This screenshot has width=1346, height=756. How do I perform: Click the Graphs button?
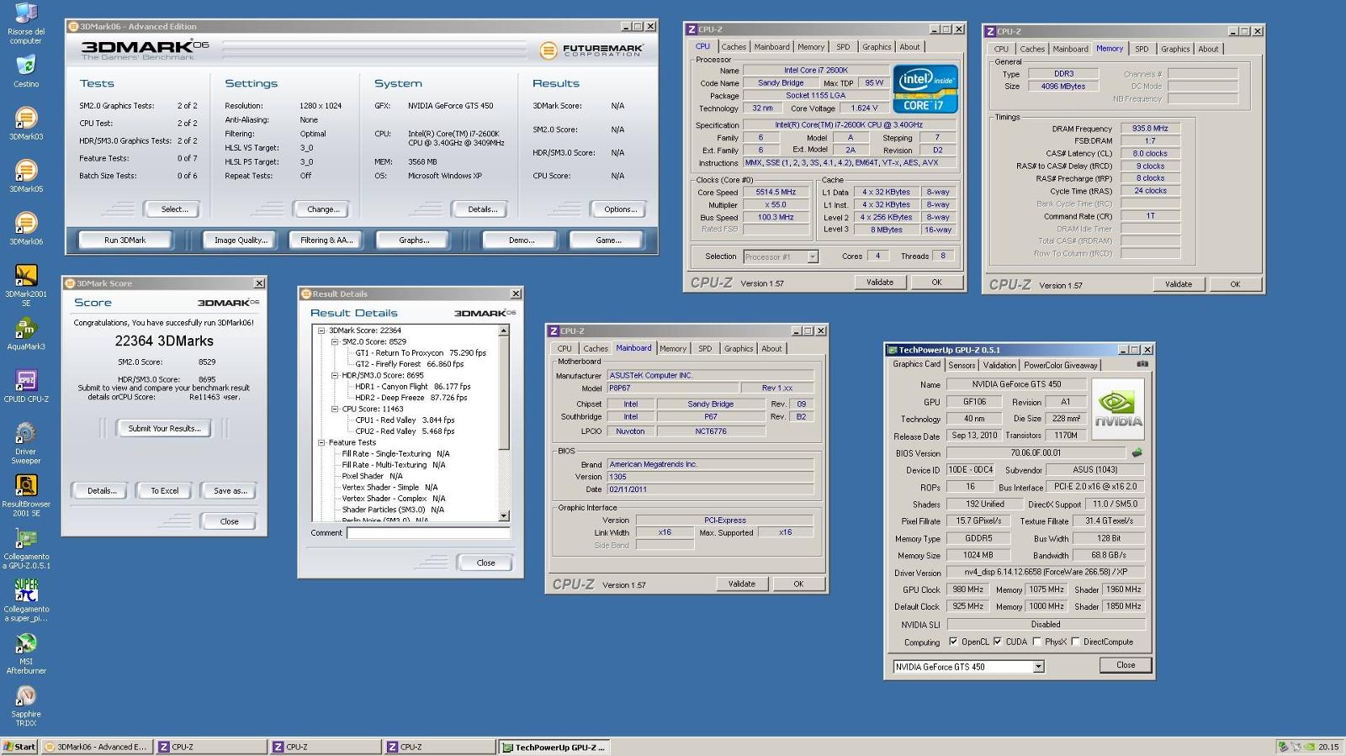click(414, 241)
